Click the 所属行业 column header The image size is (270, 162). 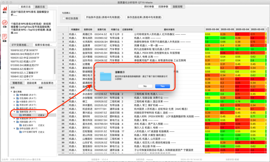point(115,29)
